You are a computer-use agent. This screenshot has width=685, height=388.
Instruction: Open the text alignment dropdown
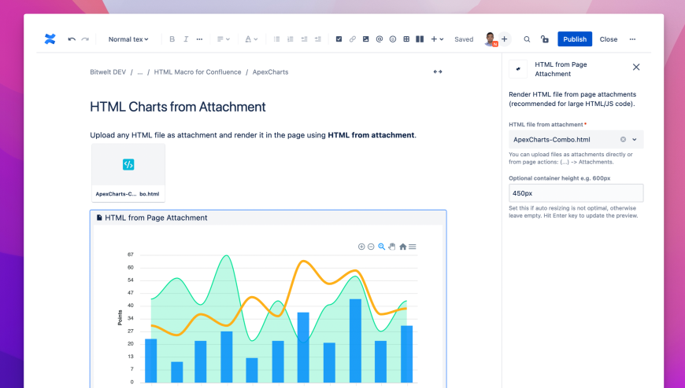(224, 39)
